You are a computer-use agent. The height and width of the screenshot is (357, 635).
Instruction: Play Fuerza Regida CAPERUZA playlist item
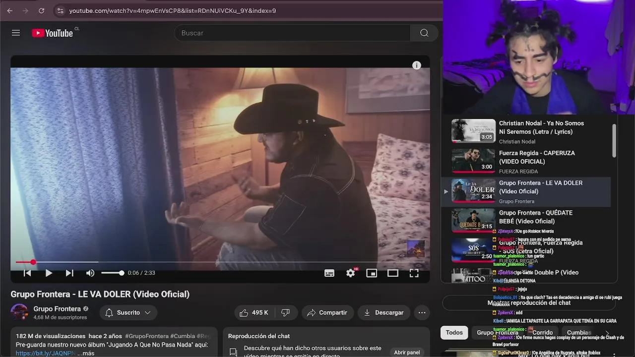click(x=526, y=162)
